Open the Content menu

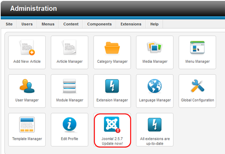click(71, 24)
